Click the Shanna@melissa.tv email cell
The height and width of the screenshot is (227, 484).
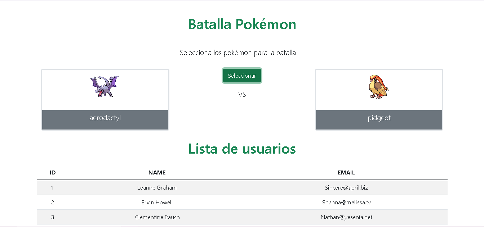346,202
